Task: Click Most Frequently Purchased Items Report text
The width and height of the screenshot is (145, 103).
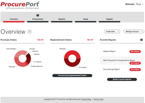Action: click(x=119, y=60)
